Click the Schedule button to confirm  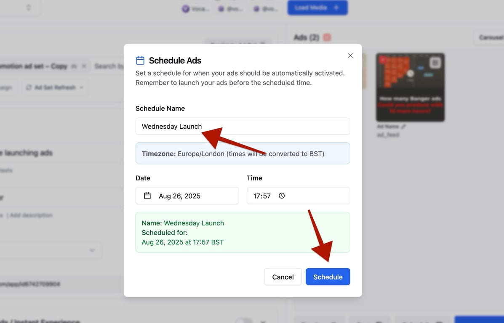point(328,277)
